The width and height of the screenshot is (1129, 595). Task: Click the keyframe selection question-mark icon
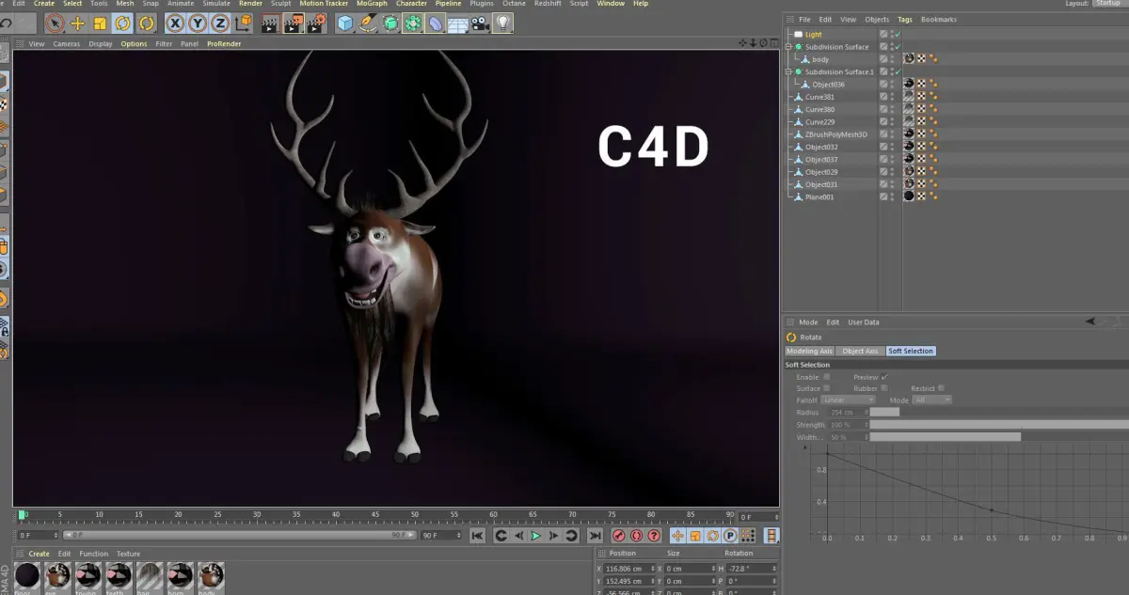click(654, 536)
